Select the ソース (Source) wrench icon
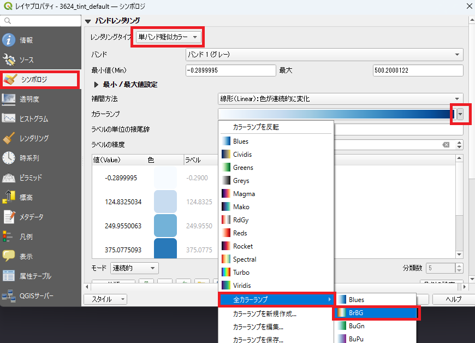This screenshot has height=343, width=475. coord(9,60)
